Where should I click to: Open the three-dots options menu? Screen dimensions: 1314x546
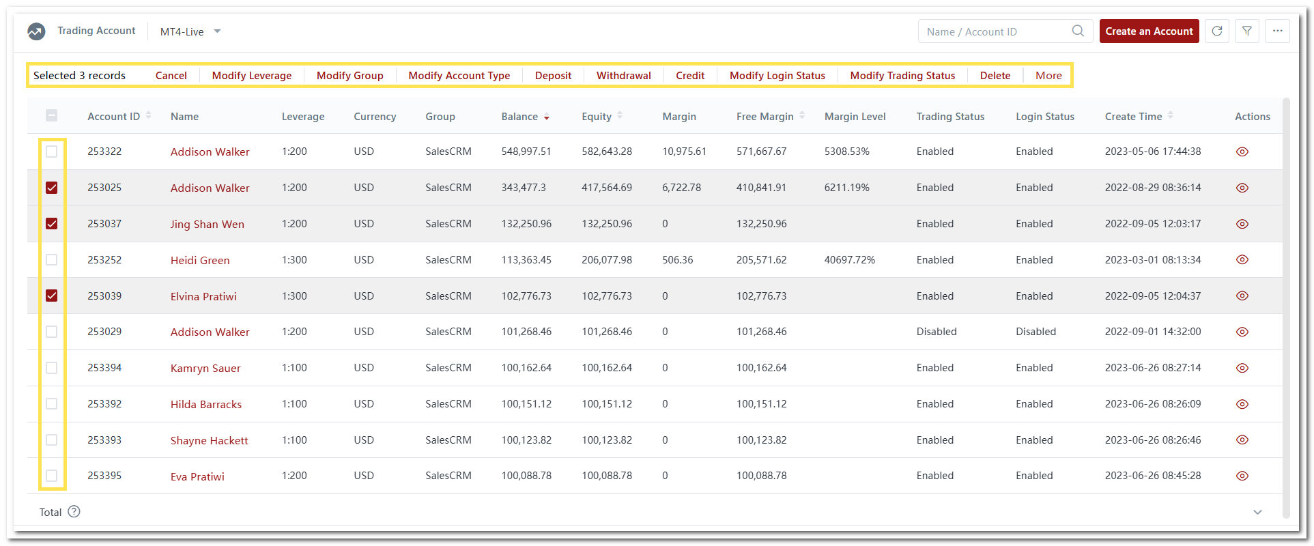tap(1277, 31)
